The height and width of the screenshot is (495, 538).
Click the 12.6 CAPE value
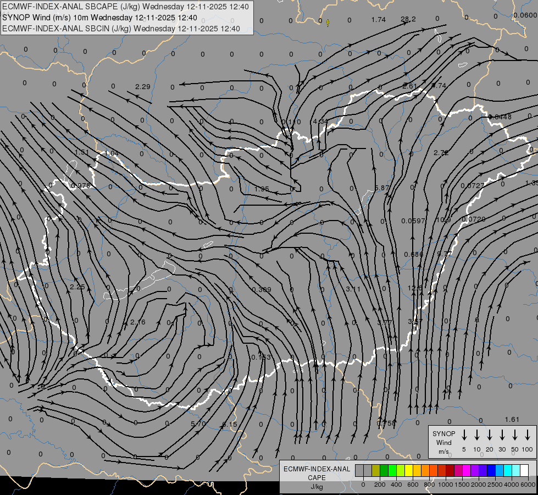pyautogui.click(x=415, y=288)
